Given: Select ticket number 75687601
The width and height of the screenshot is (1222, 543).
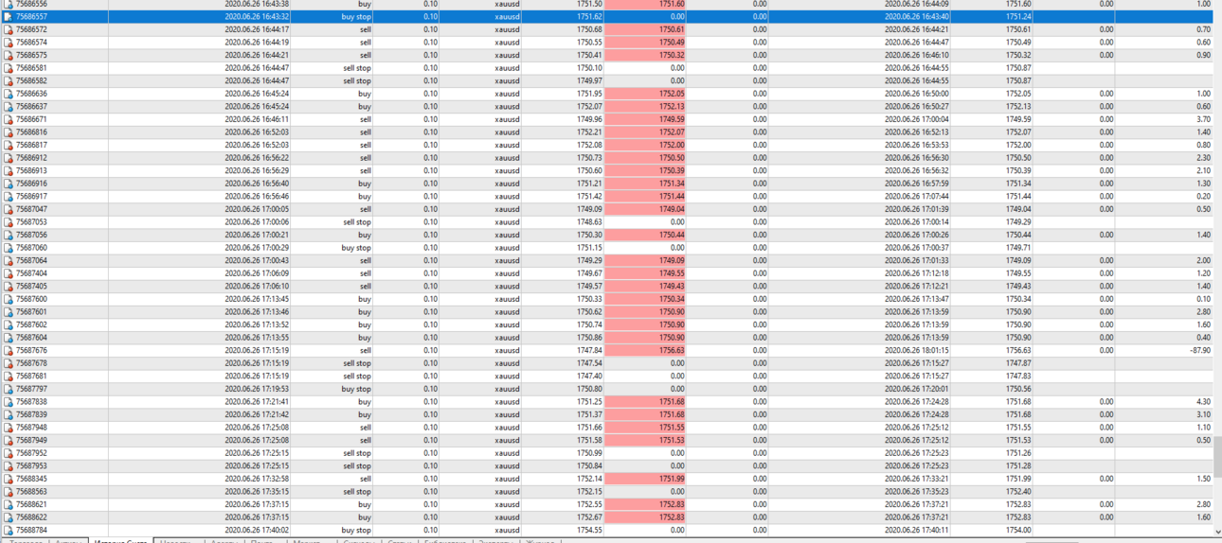Looking at the screenshot, I should pos(31,312).
